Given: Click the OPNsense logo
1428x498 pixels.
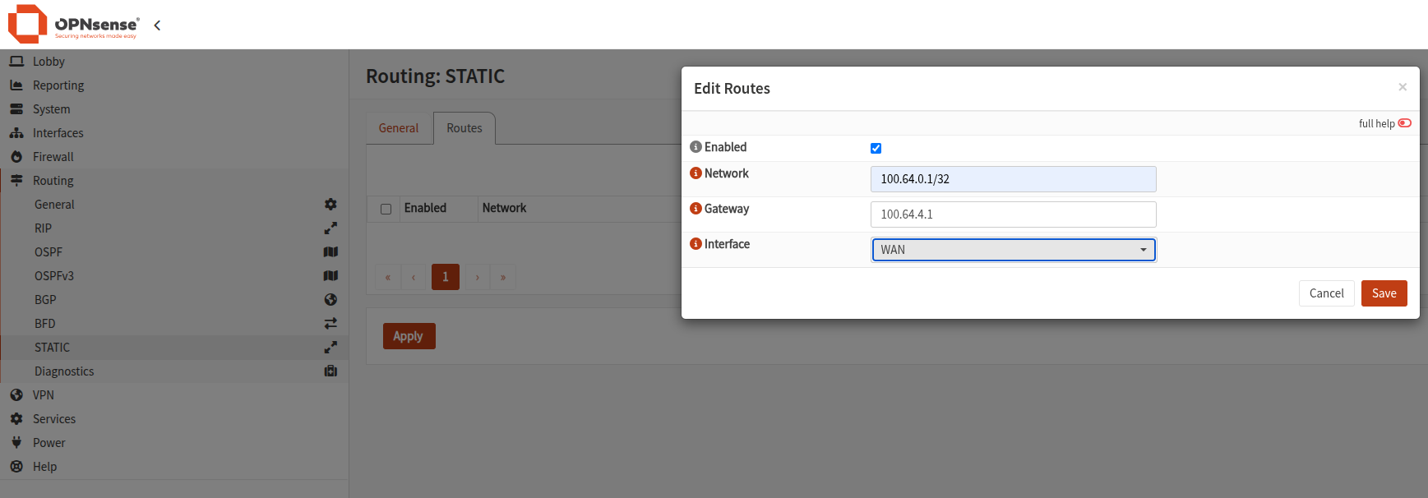Looking at the screenshot, I should tap(73, 24).
